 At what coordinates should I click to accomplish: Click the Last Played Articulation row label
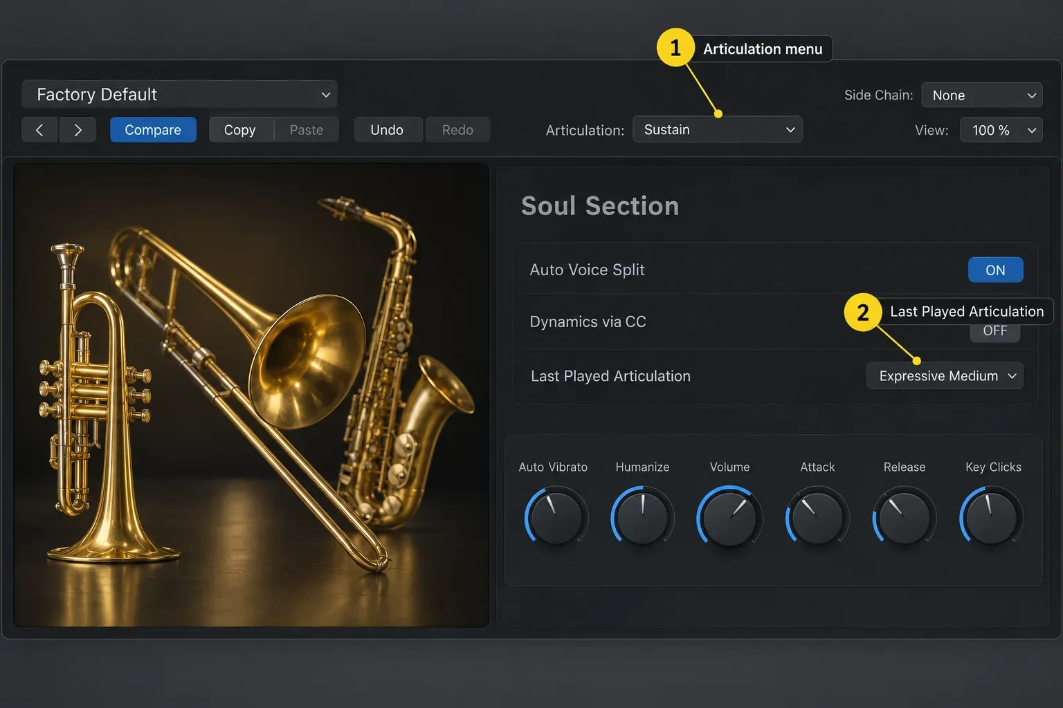click(610, 376)
